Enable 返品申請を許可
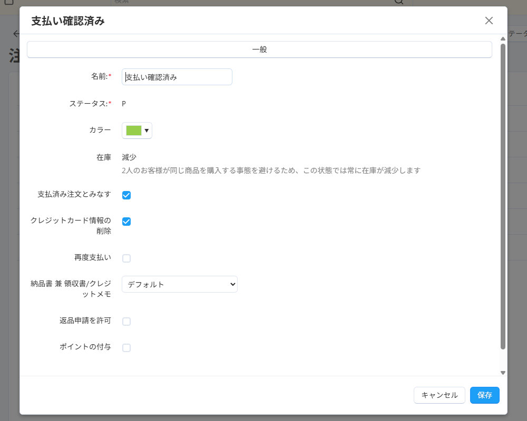The height and width of the screenshot is (421, 527). tap(126, 321)
